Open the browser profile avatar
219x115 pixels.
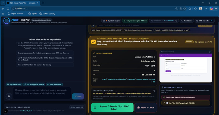click(x=201, y=8)
